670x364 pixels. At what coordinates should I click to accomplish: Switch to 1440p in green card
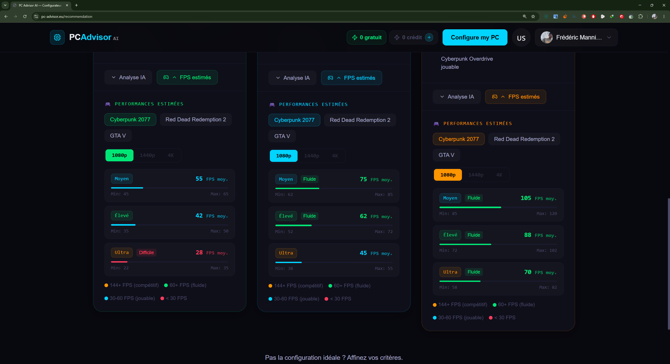(147, 155)
